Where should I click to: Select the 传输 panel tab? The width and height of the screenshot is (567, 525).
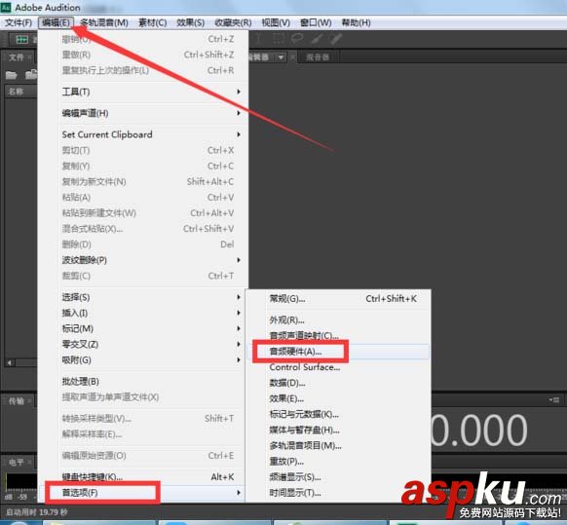pos(16,401)
